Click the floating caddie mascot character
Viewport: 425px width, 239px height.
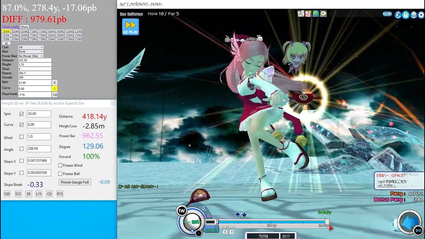[x=297, y=57]
